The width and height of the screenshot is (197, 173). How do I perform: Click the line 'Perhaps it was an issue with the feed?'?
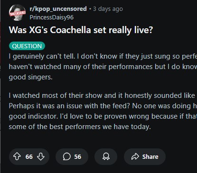click(x=103, y=106)
